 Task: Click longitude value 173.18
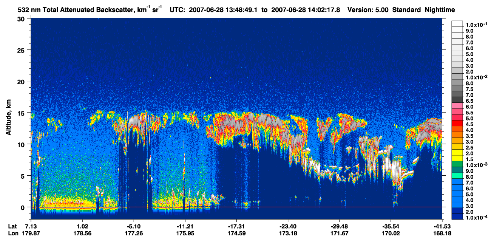(x=289, y=233)
